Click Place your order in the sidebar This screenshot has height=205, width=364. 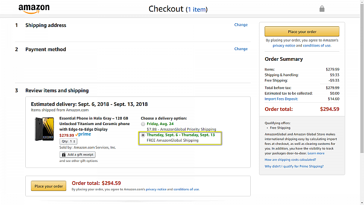302,31
